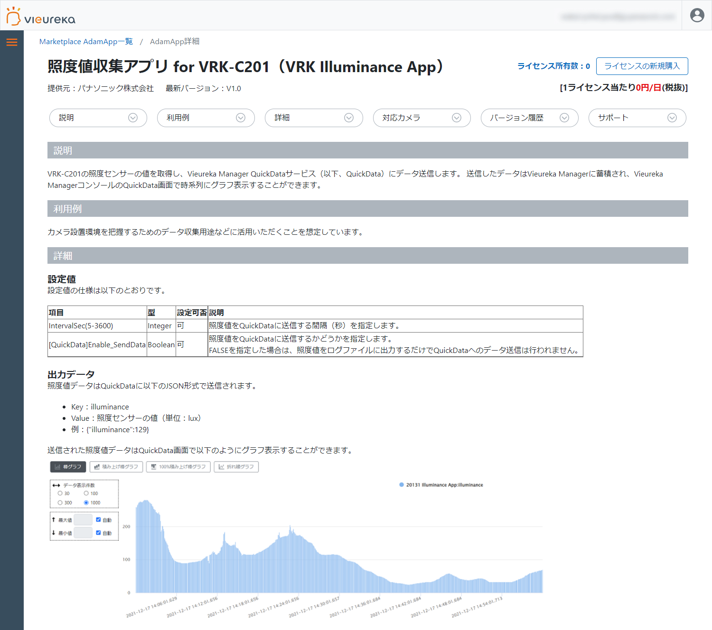Expand the 対応カメラ dropdown pill
712x630 pixels.
point(422,118)
